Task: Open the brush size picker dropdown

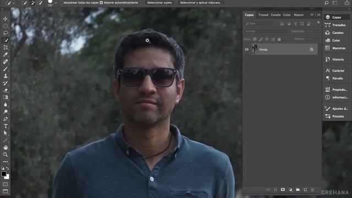Action: (x=56, y=3)
